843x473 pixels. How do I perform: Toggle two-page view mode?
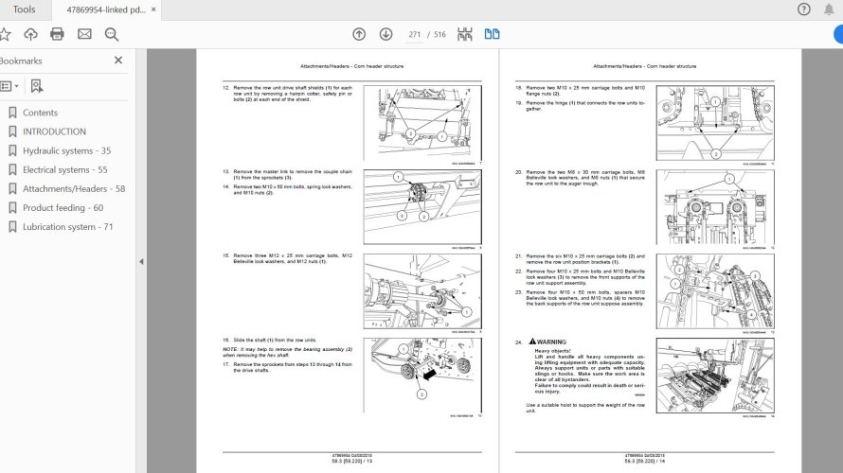point(492,34)
